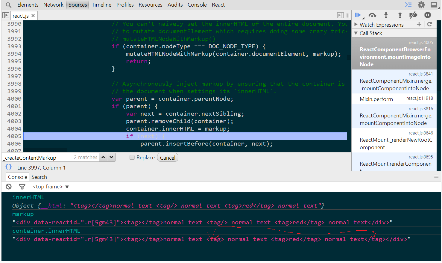Image resolution: width=442 pixels, height=263 pixels.
Task: Refresh watch expressions
Action: click(429, 25)
